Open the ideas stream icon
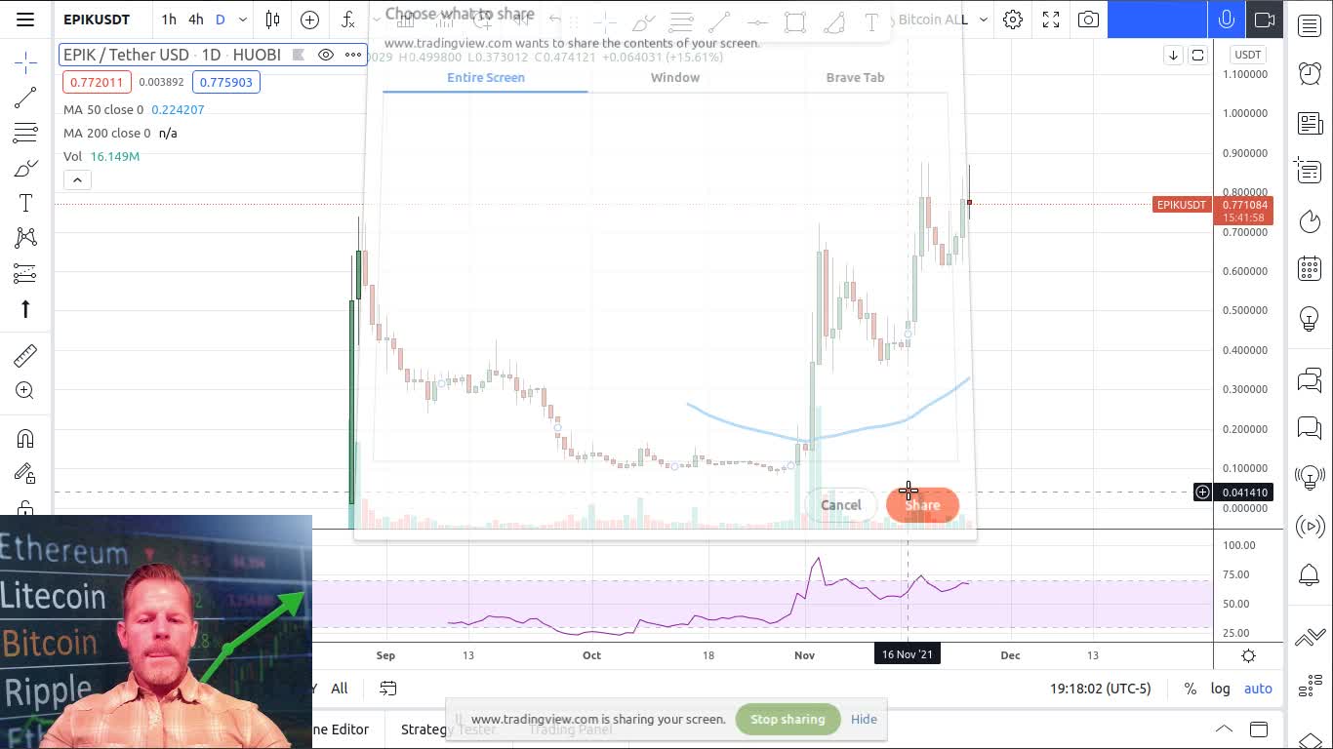This screenshot has width=1333, height=749. [x=1310, y=476]
